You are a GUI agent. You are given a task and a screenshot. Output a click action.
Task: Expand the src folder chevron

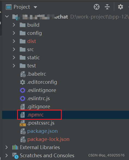[x=14, y=50]
